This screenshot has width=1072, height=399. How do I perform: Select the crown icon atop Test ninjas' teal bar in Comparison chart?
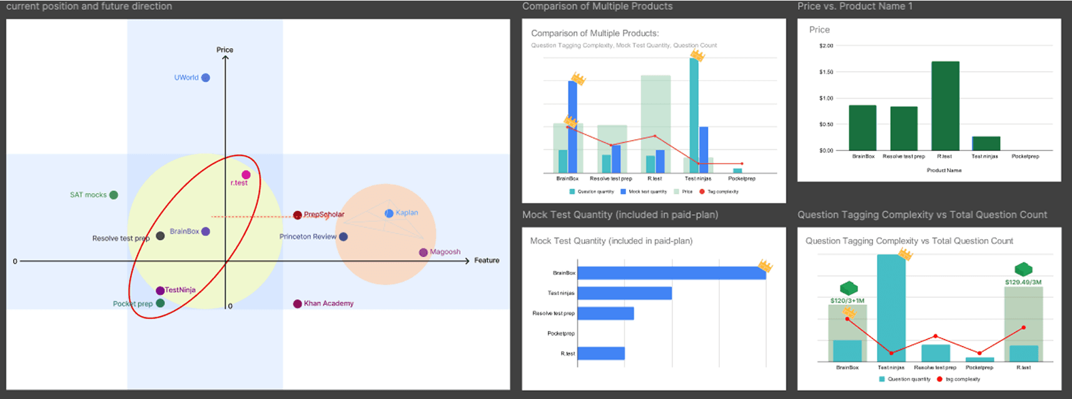click(697, 56)
